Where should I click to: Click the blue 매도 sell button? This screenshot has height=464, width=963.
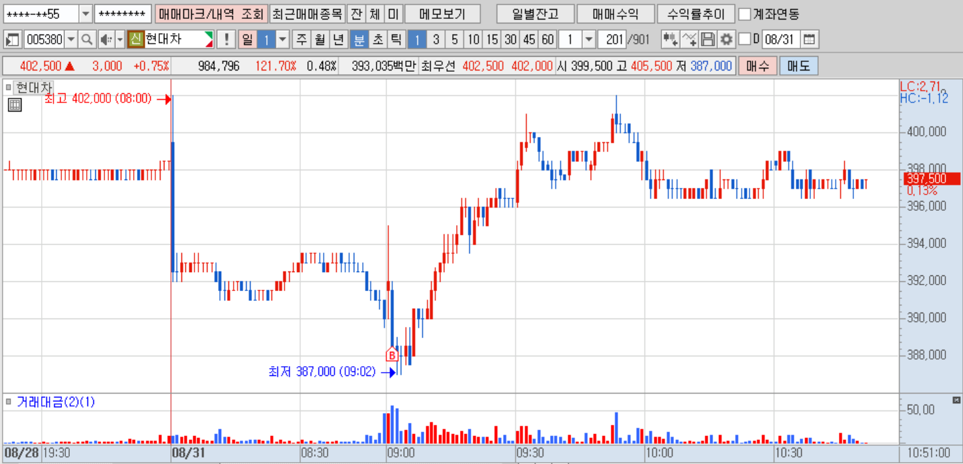tap(799, 66)
